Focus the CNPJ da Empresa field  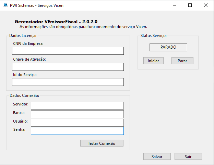pyautogui.click(x=68, y=51)
